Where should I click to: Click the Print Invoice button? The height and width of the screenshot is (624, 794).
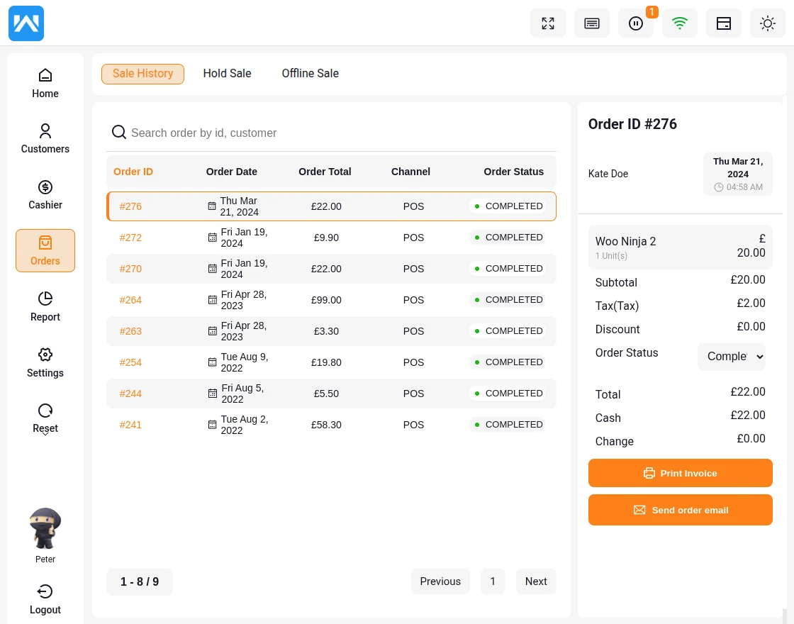coord(680,473)
